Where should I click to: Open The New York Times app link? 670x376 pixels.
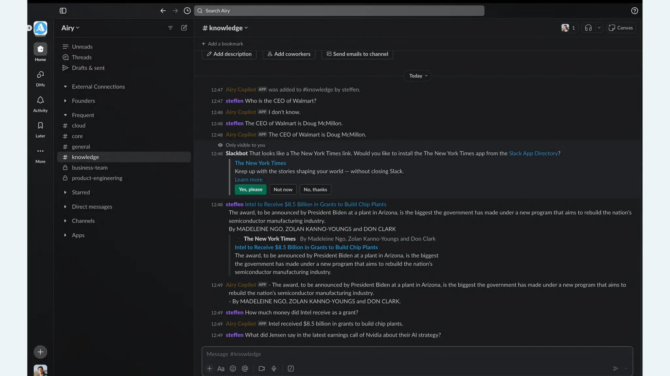[260, 163]
